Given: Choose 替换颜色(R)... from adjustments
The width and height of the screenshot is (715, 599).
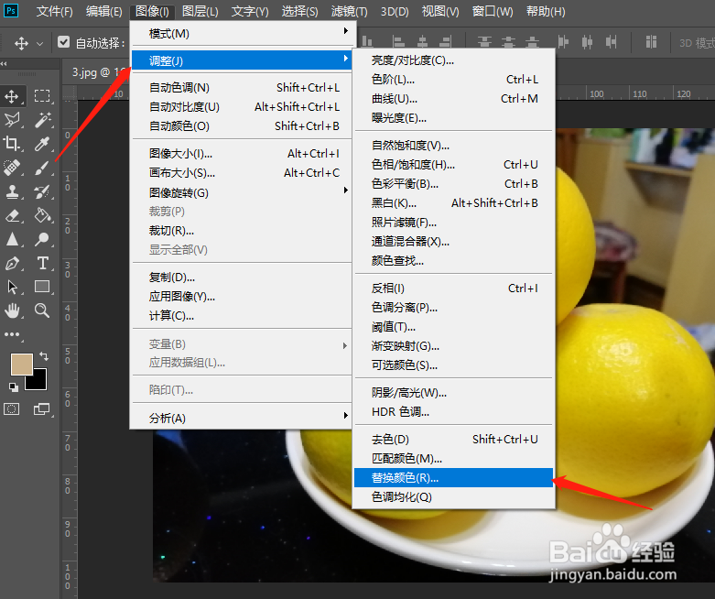Looking at the screenshot, I should [x=454, y=478].
